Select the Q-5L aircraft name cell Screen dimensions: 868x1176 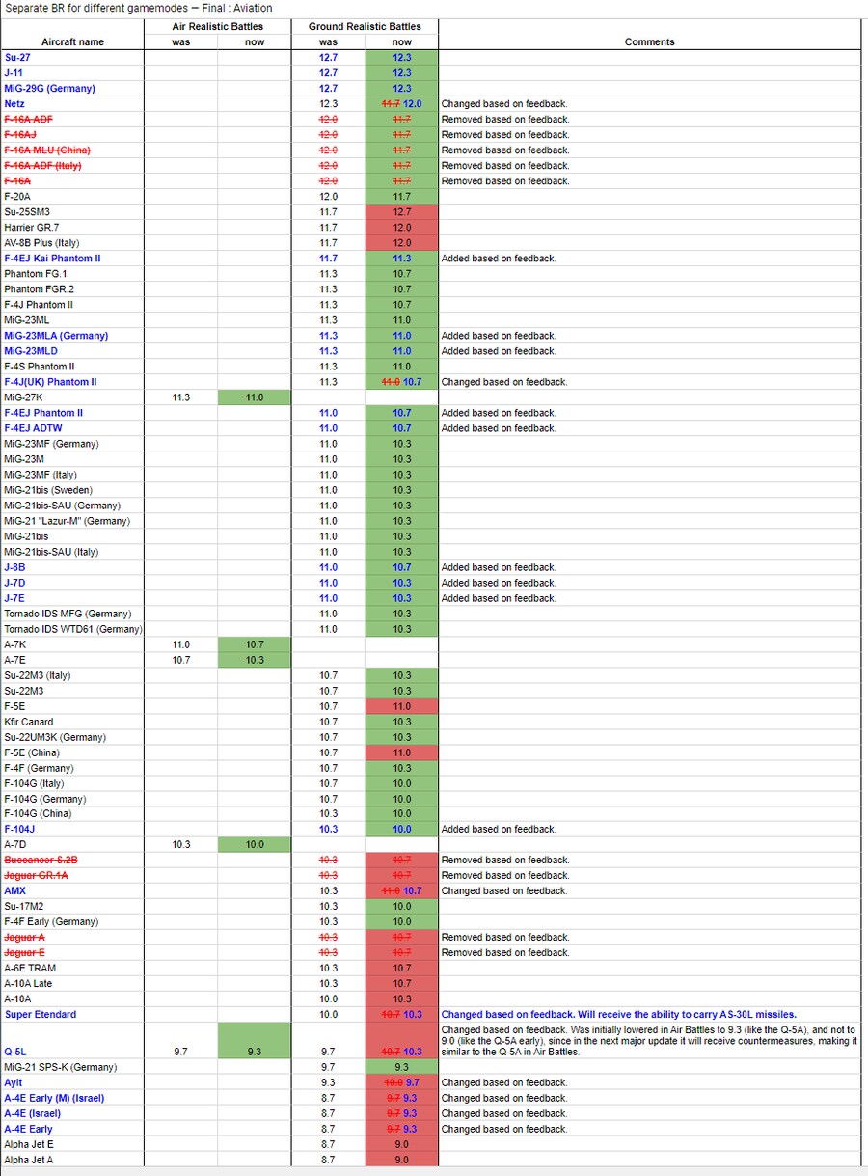[x=72, y=1041]
